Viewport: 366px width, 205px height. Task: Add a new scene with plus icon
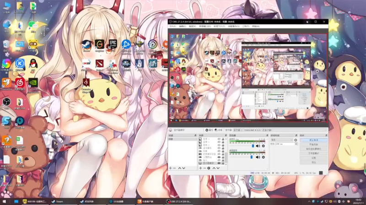point(170,168)
